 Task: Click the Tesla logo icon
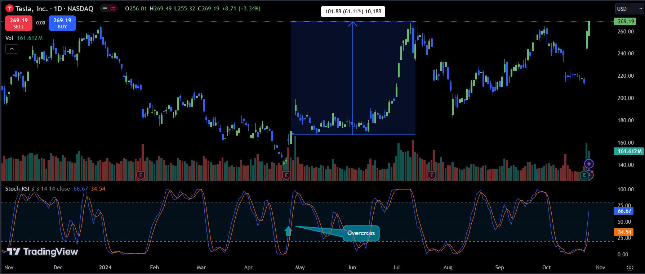9,9
